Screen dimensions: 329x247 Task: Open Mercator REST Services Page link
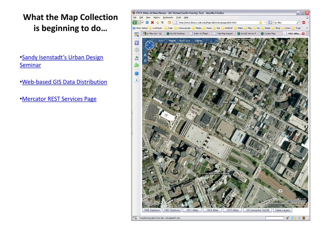coord(59,99)
